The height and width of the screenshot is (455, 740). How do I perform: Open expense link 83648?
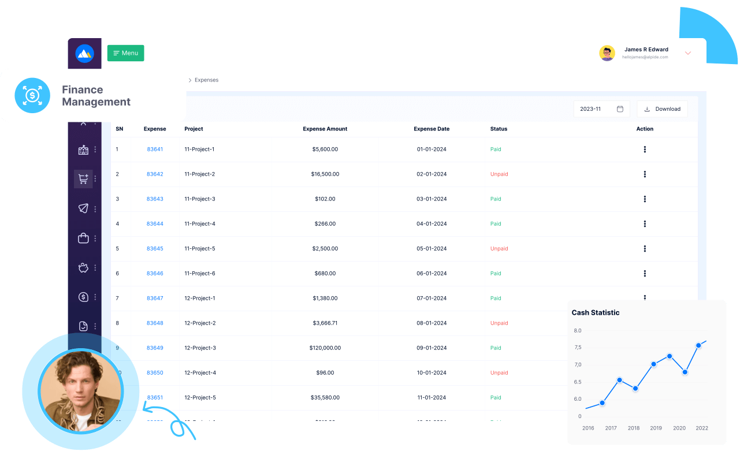155,323
